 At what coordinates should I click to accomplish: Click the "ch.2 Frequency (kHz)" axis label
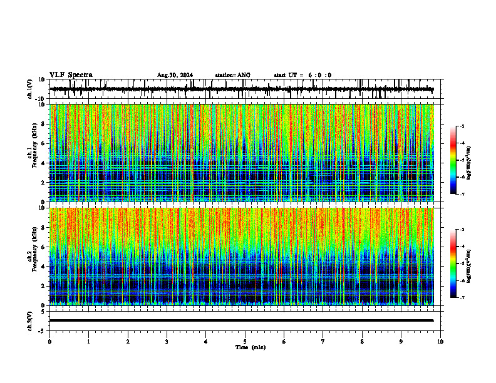[x=33, y=249]
